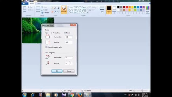The height and width of the screenshot is (97, 172).
Task: Open the shape Fill dropdown
Action: click(92, 10)
